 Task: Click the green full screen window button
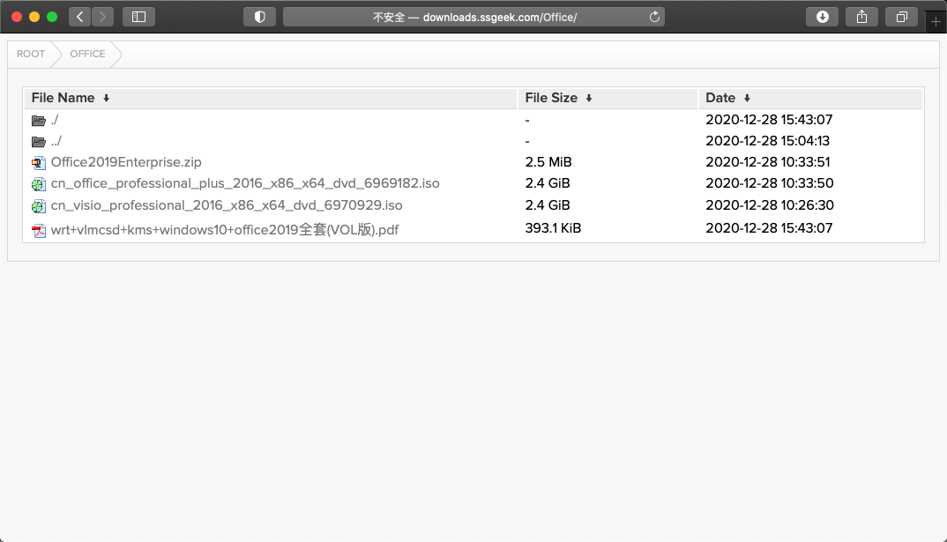pos(52,17)
